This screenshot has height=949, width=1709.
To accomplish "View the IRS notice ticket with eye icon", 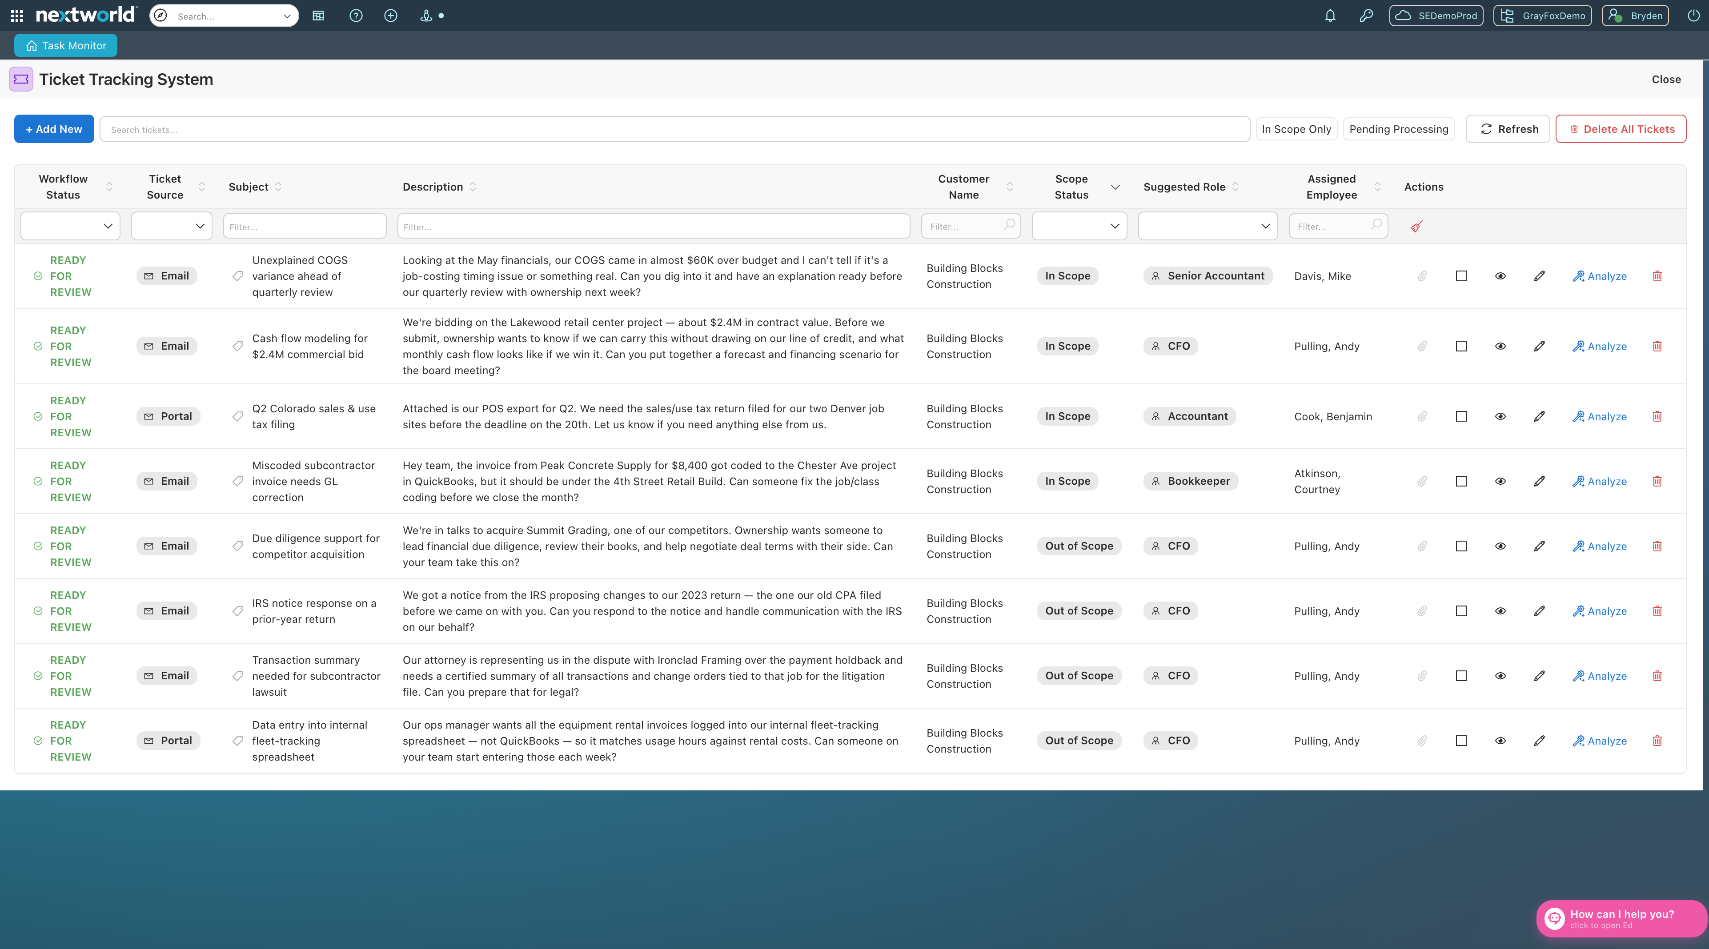I will [x=1500, y=611].
